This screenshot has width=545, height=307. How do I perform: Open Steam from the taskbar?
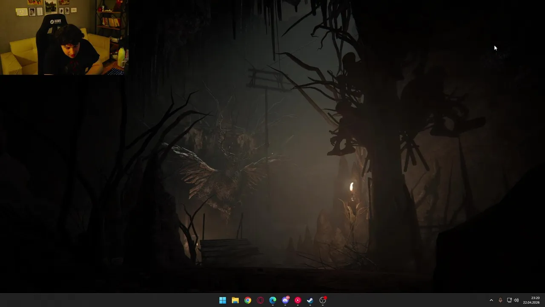tap(310, 300)
